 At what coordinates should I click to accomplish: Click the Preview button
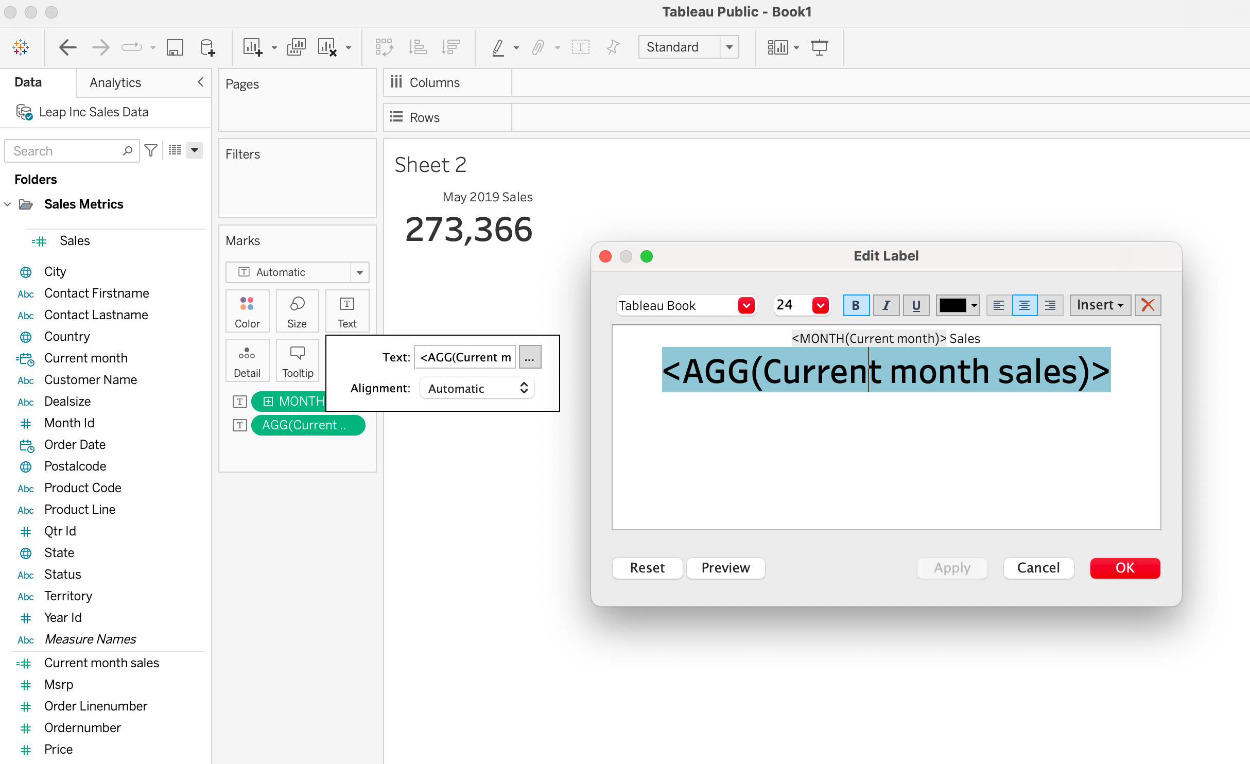click(x=725, y=568)
